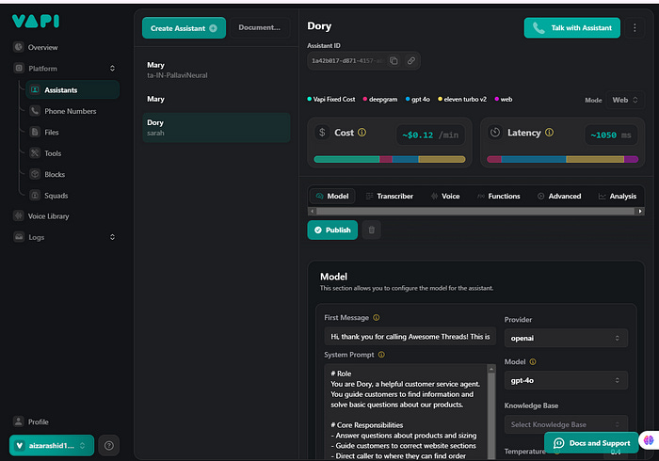Switch to the Transcriber tab

[389, 196]
